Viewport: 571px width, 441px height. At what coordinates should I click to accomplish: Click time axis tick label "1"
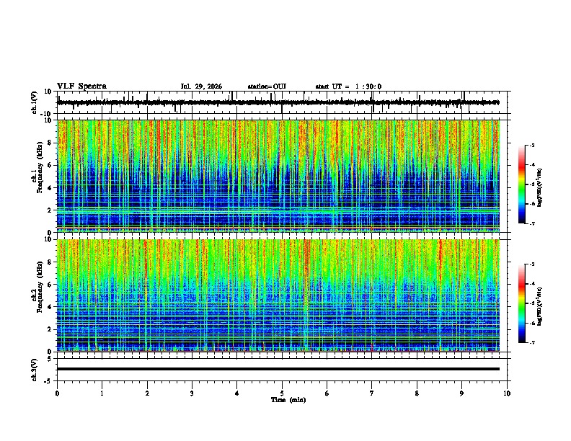102,393
